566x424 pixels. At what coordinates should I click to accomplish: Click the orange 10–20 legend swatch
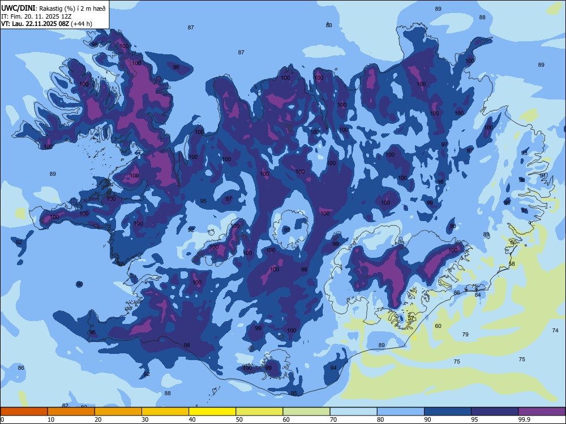pos(71,412)
